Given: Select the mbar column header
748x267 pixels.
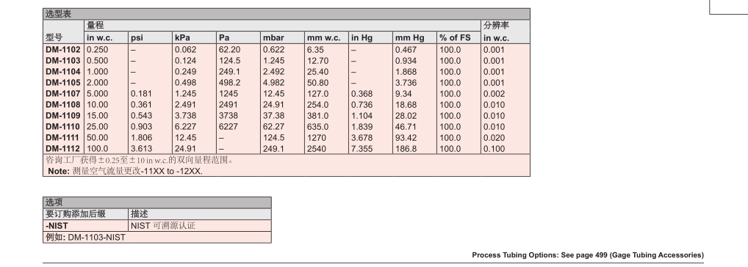Looking at the screenshot, I should click(273, 38).
